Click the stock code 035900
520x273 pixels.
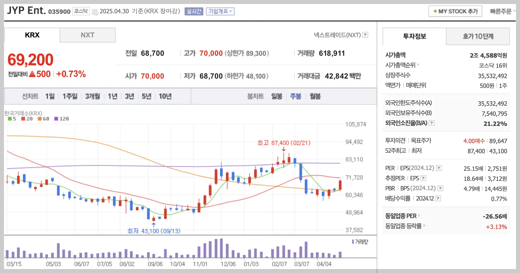pyautogui.click(x=59, y=11)
